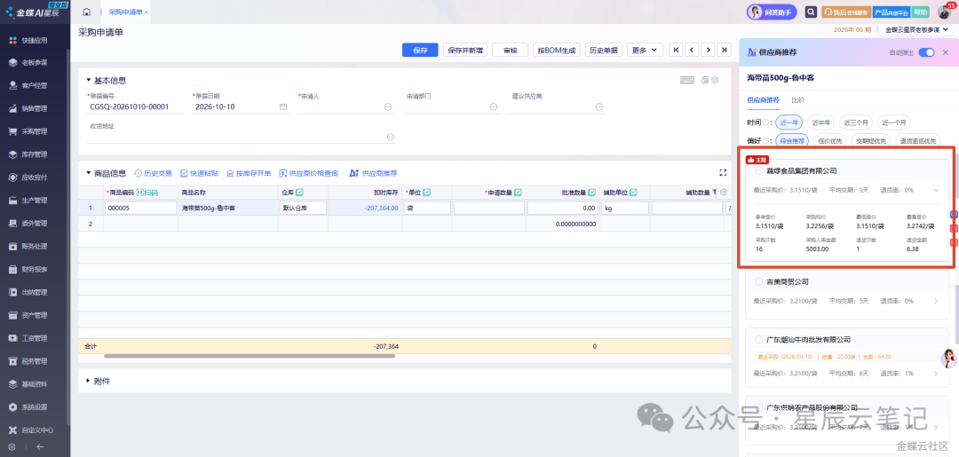959x457 pixels.
Task: Open 采购管理 in the sidebar
Action: tap(36, 131)
